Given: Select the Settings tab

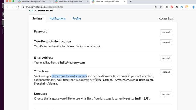Looking at the screenshot, I should pyautogui.click(x=37, y=18).
